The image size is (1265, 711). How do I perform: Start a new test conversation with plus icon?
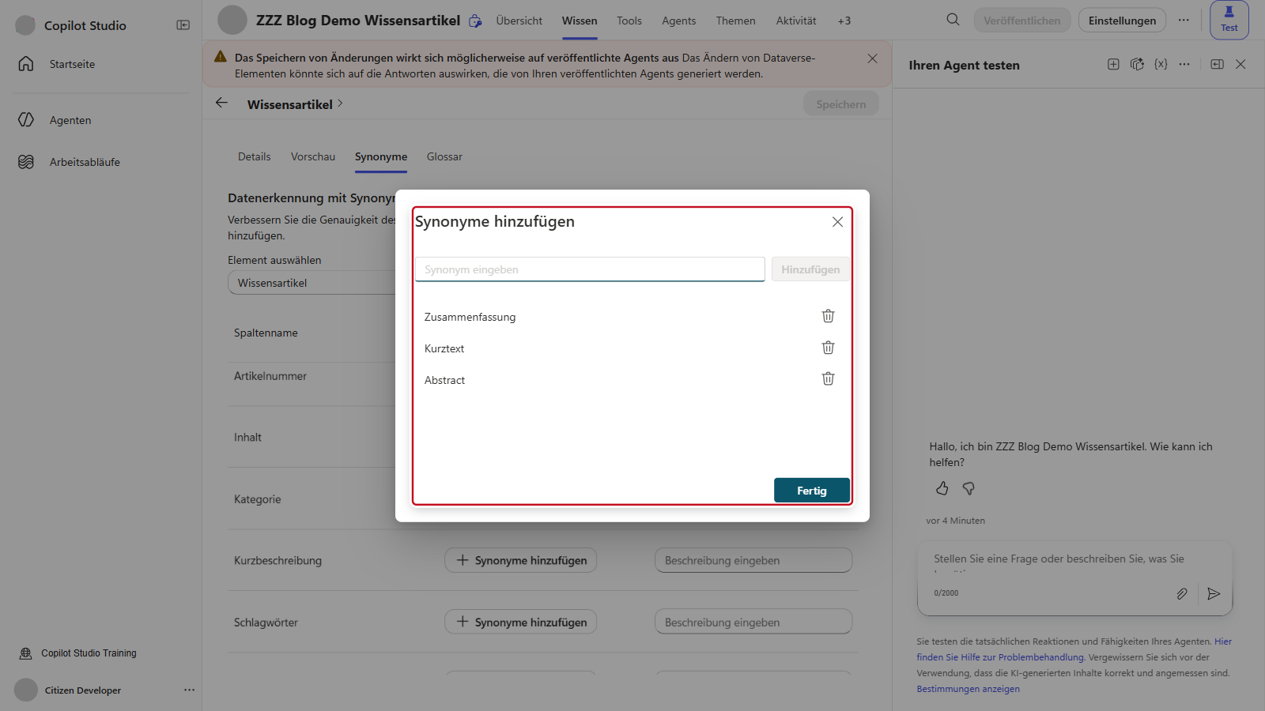(x=1113, y=64)
